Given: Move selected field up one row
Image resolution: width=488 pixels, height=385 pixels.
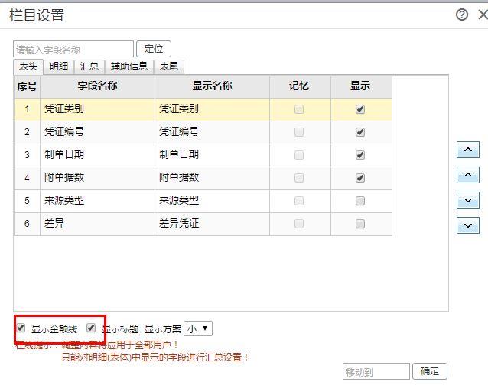Looking at the screenshot, I should click(468, 175).
